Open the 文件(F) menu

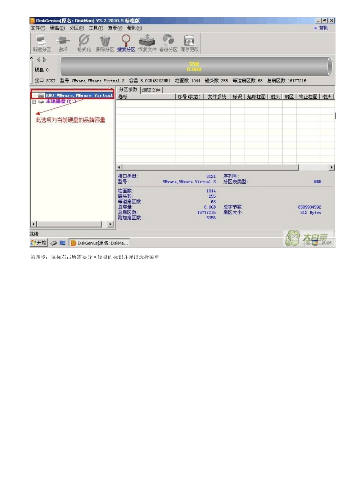point(38,28)
